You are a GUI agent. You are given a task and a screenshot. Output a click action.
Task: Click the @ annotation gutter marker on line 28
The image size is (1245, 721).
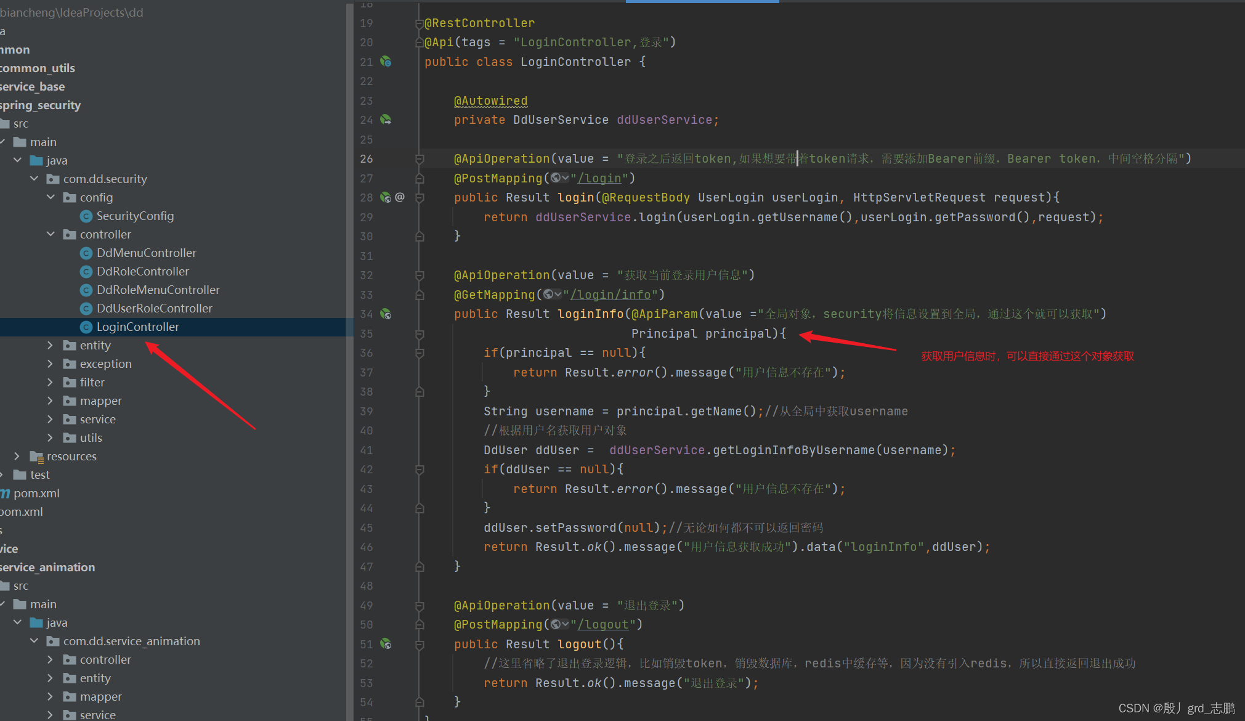tap(400, 197)
